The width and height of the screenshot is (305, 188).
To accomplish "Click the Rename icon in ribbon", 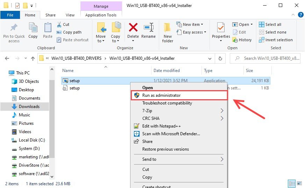I will click(x=149, y=28).
